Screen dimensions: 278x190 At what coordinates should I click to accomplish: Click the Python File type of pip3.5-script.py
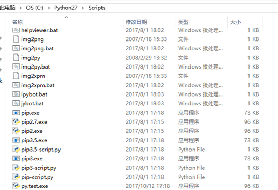tap(192, 150)
